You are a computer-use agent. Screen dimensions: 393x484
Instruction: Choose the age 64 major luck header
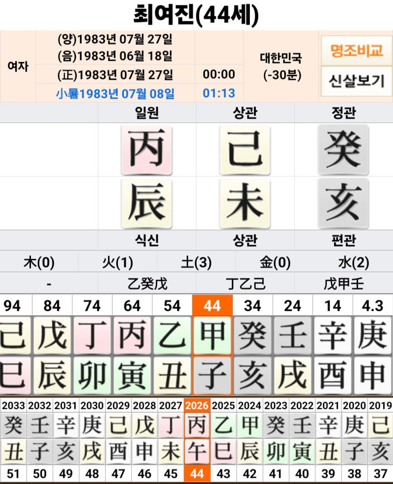(x=132, y=305)
